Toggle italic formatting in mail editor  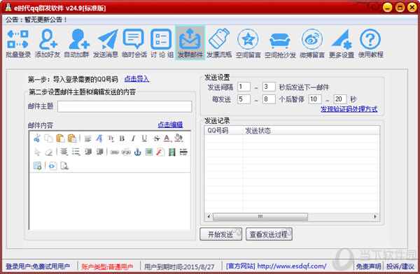pos(133,138)
